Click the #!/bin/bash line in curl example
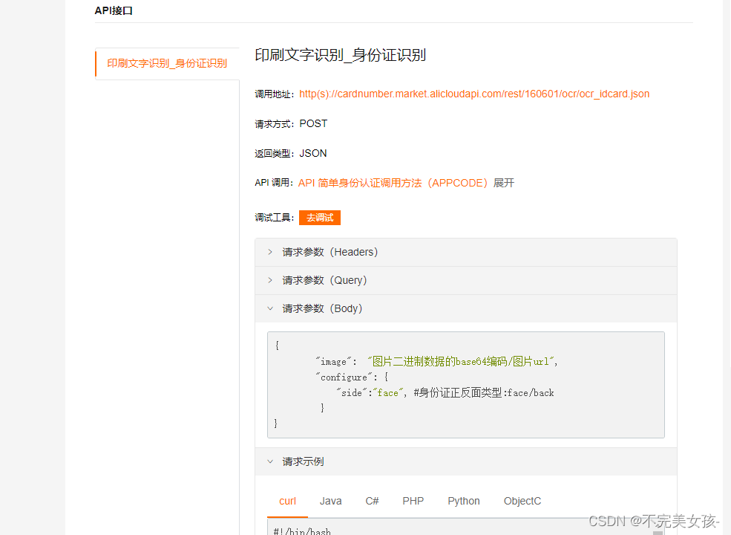This screenshot has width=731, height=535. [302, 531]
